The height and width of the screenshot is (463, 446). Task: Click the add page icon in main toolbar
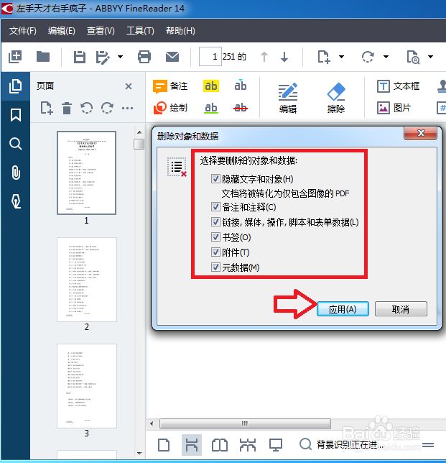pos(324,57)
